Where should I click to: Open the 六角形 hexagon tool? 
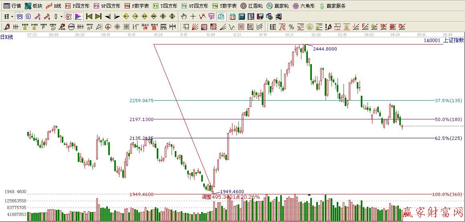coord(304,6)
